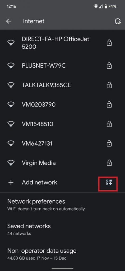This screenshot has height=271, width=125.
Task: Tap the reset internet refresh icon
Action: pyautogui.click(x=118, y=21)
